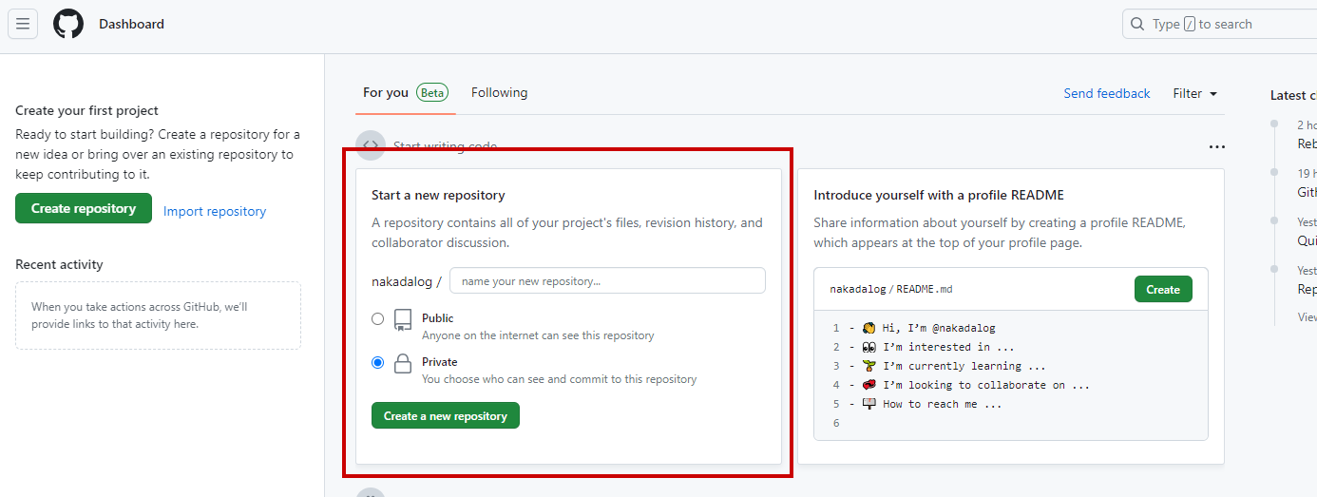This screenshot has height=497, width=1317.
Task: Open the hamburger navigation menu
Action: [x=23, y=24]
